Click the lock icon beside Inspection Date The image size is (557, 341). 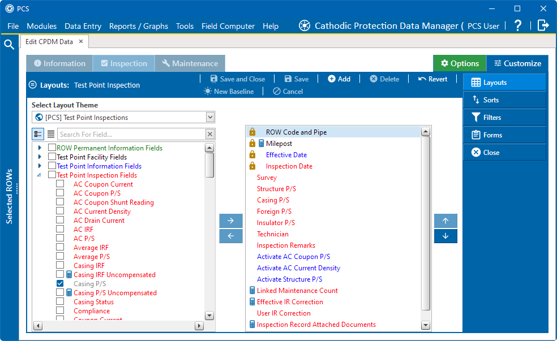tap(252, 166)
